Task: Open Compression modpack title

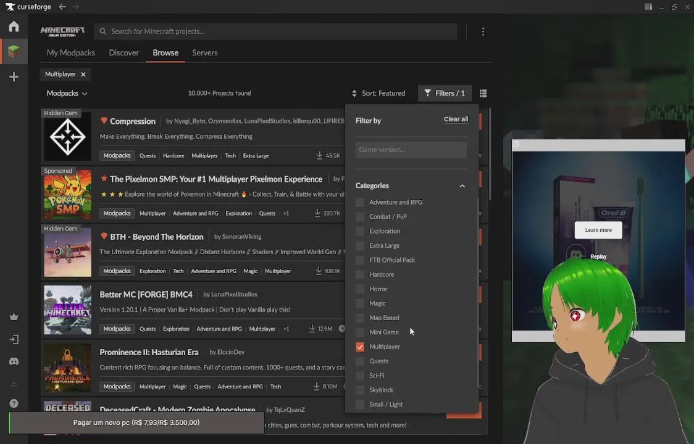Action: pos(132,121)
